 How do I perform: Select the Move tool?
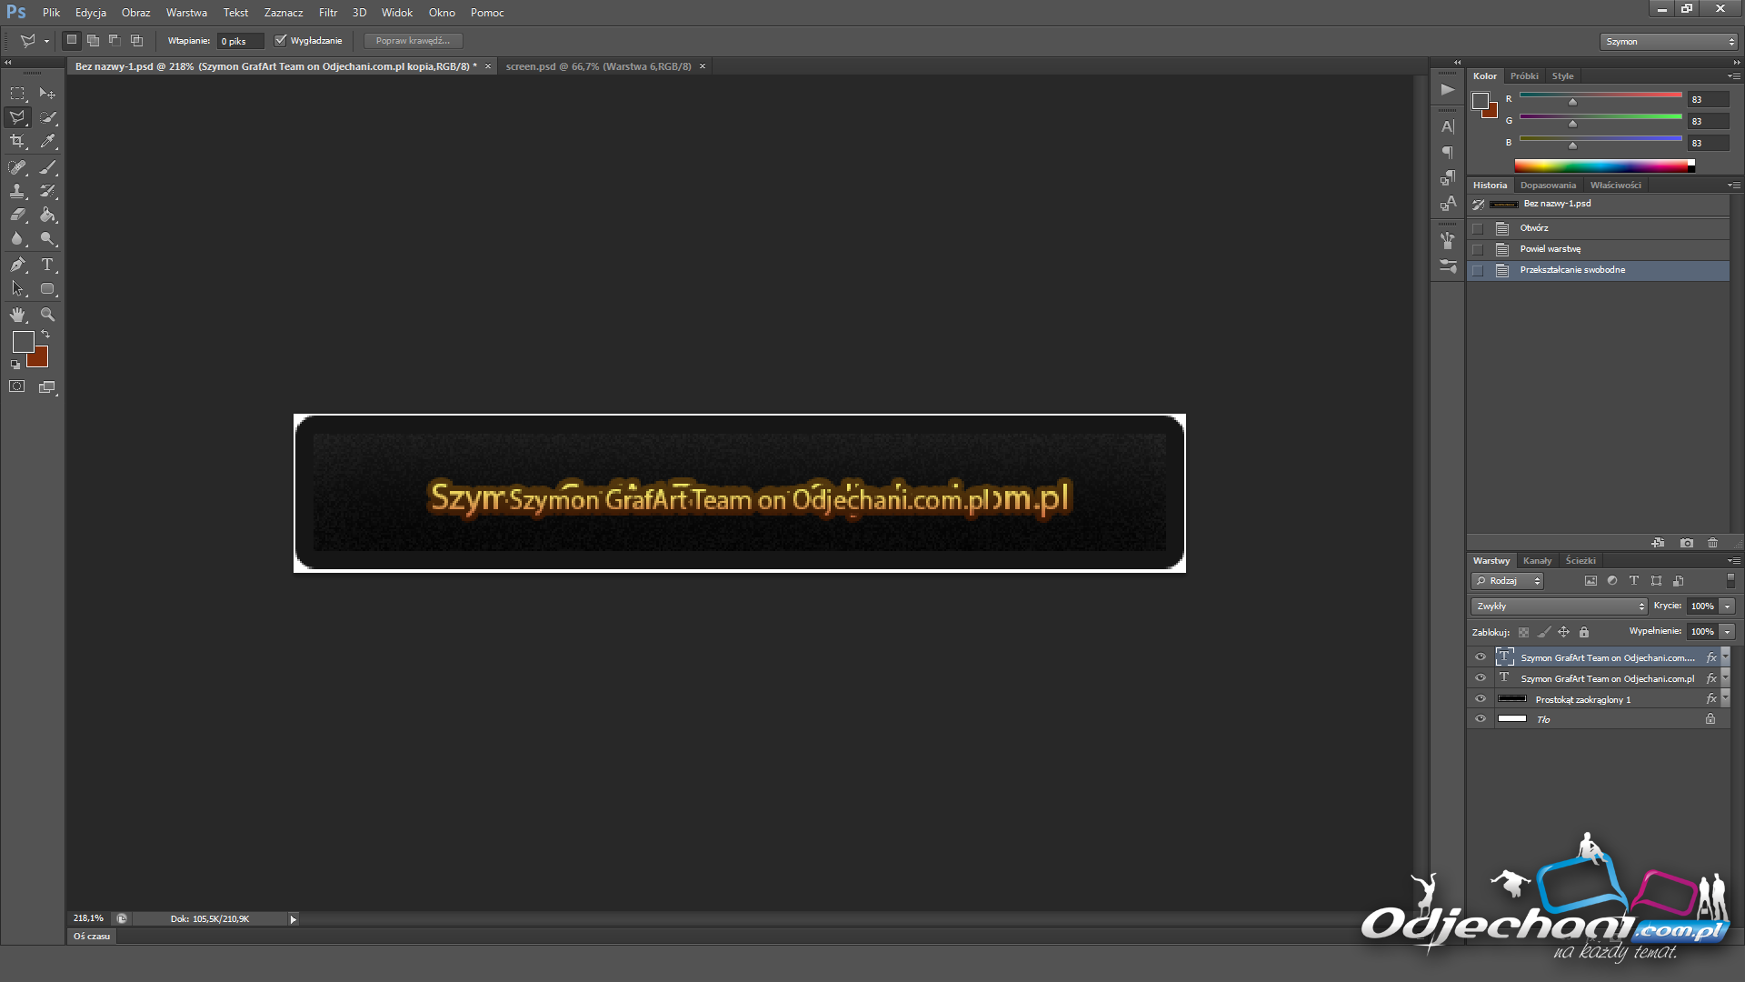coord(47,94)
